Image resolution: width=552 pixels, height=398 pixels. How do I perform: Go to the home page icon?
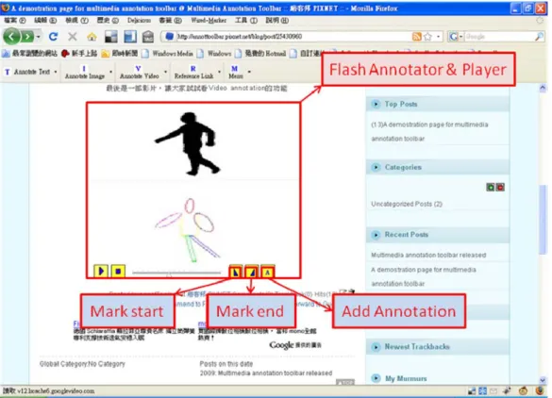click(x=92, y=36)
